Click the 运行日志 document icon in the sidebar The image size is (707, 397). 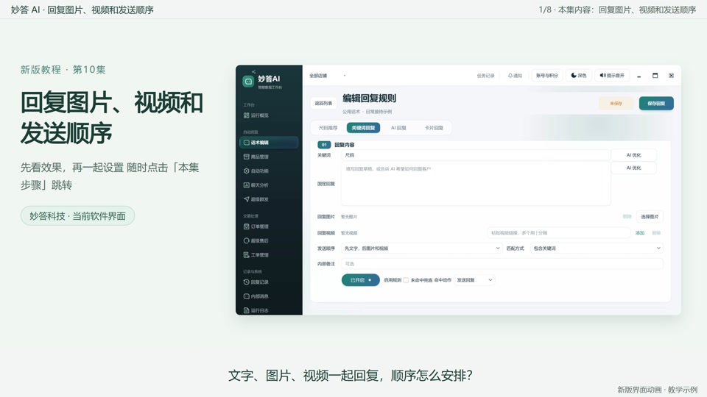246,310
